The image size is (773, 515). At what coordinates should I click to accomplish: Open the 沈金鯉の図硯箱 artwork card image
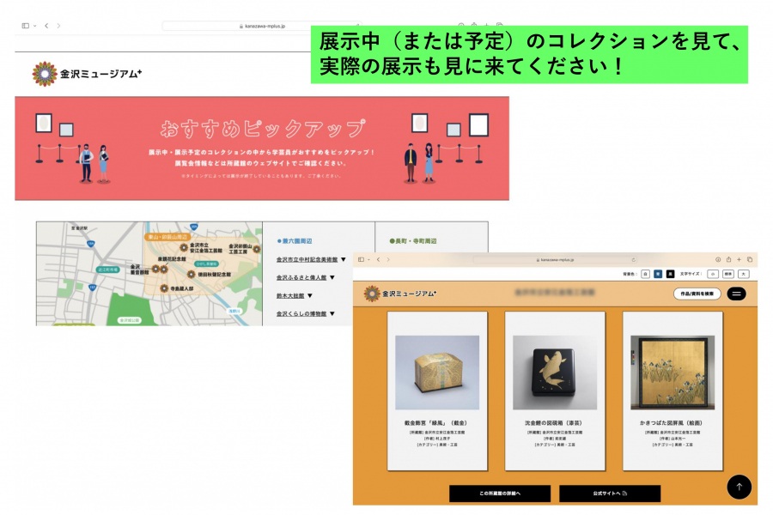tap(555, 373)
